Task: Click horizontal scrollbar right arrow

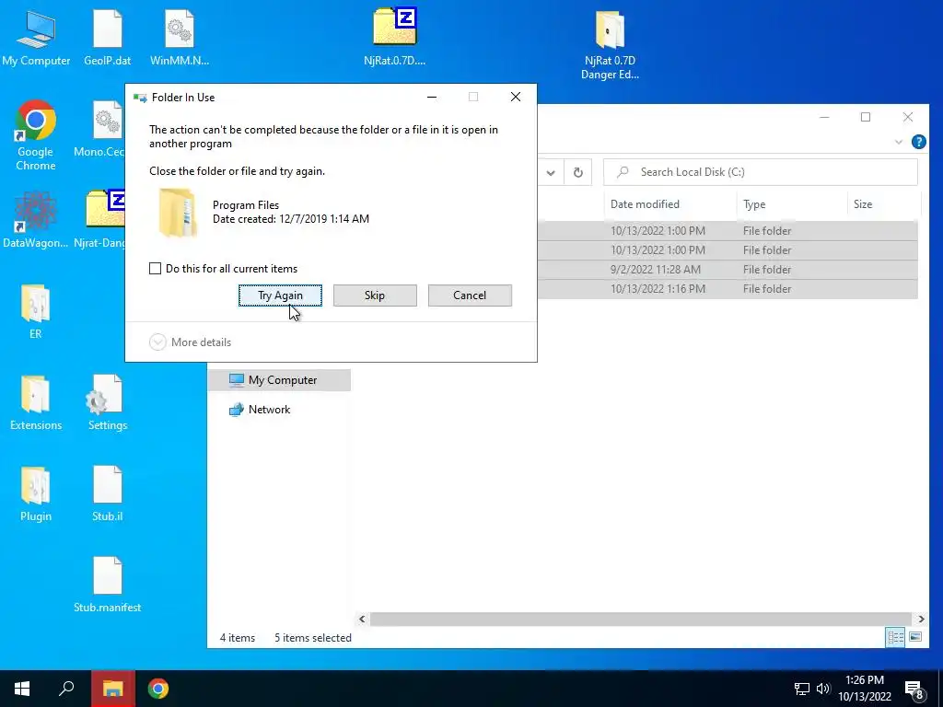Action: (921, 619)
